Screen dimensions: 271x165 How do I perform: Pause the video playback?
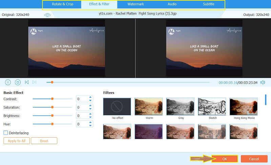[8, 82]
